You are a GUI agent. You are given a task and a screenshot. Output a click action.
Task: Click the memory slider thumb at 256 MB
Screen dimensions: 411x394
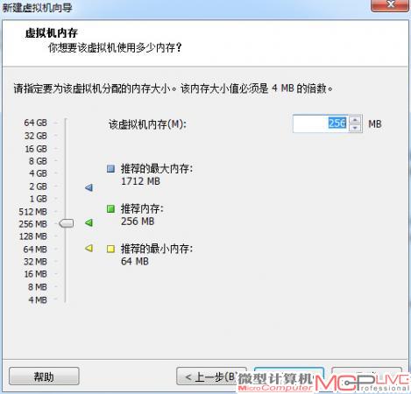pyautogui.click(x=67, y=223)
